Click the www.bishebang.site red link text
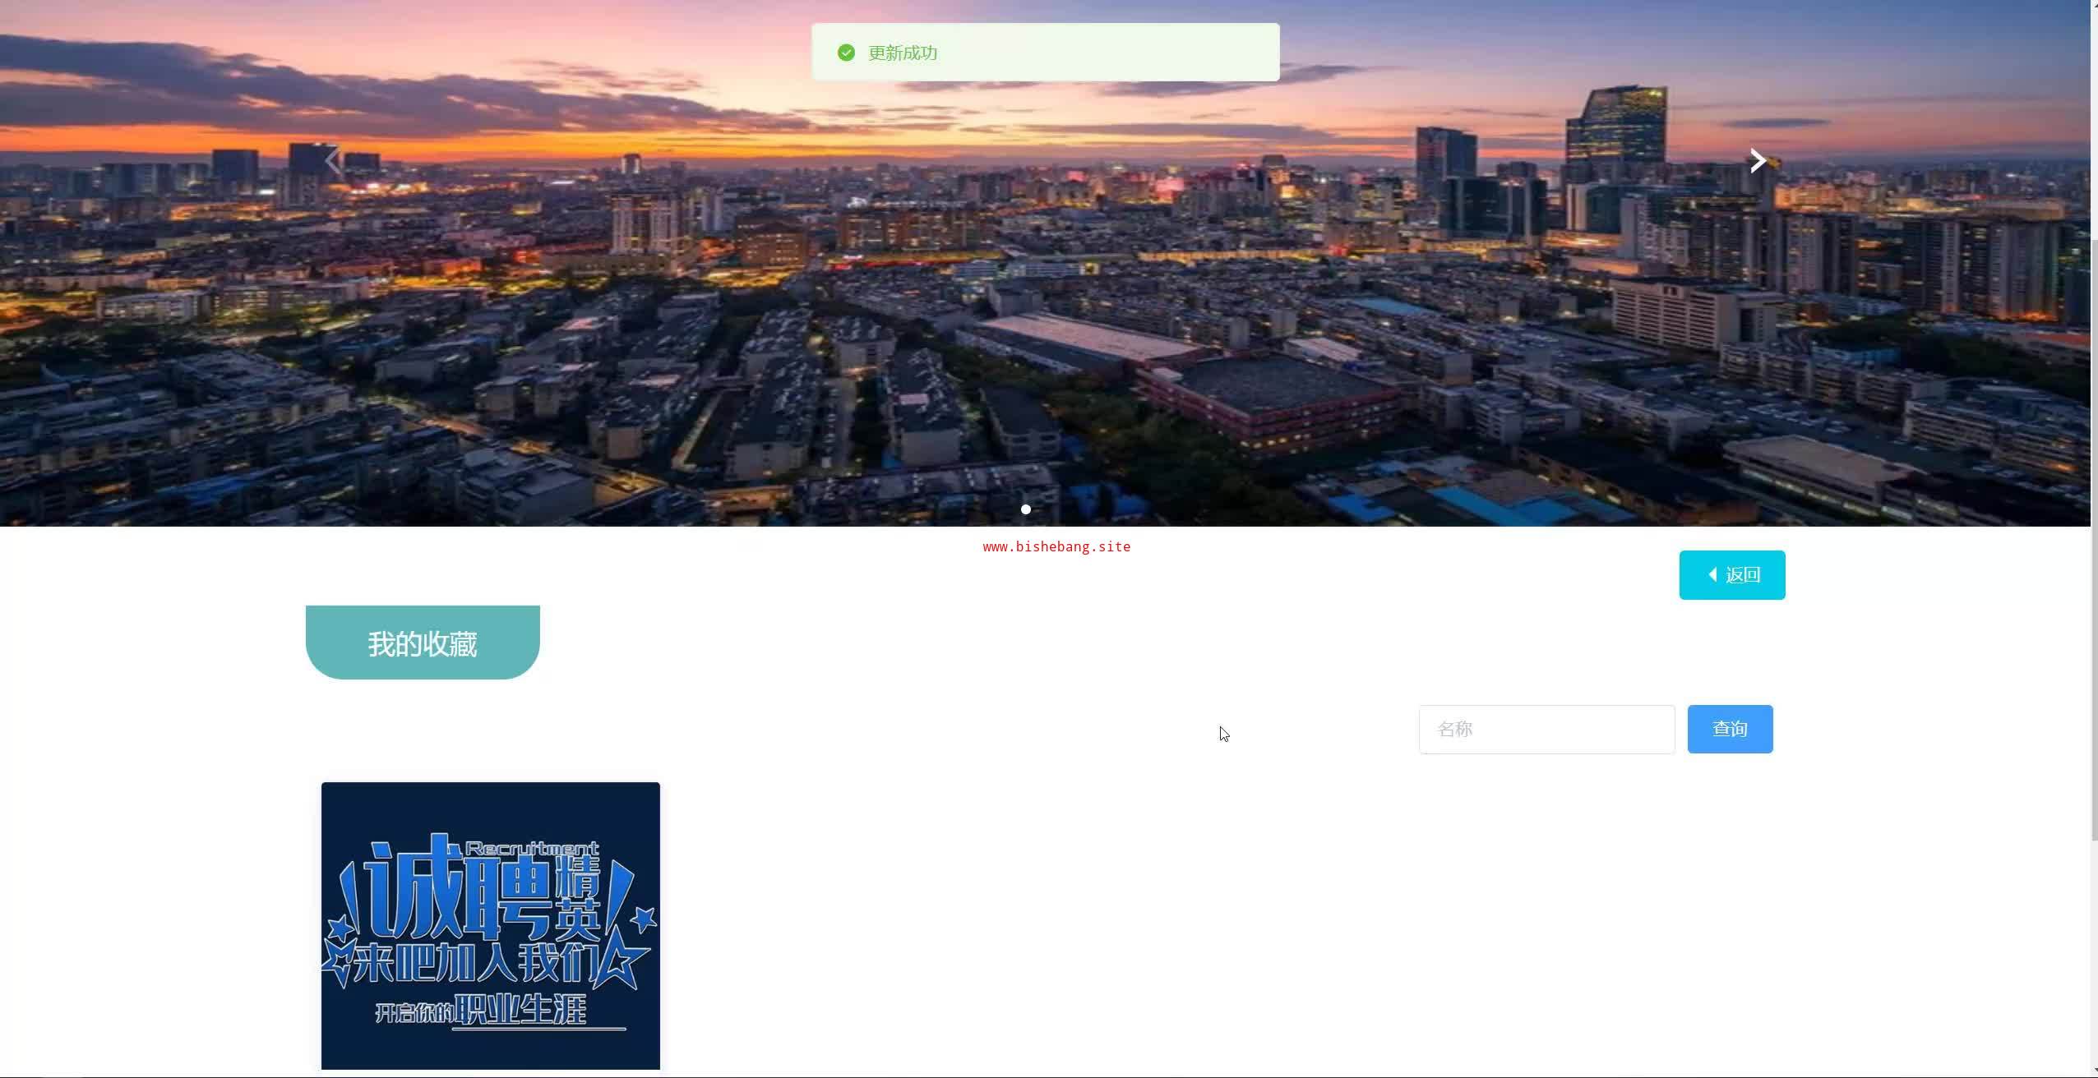This screenshot has height=1078, width=2098. coord(1056,547)
